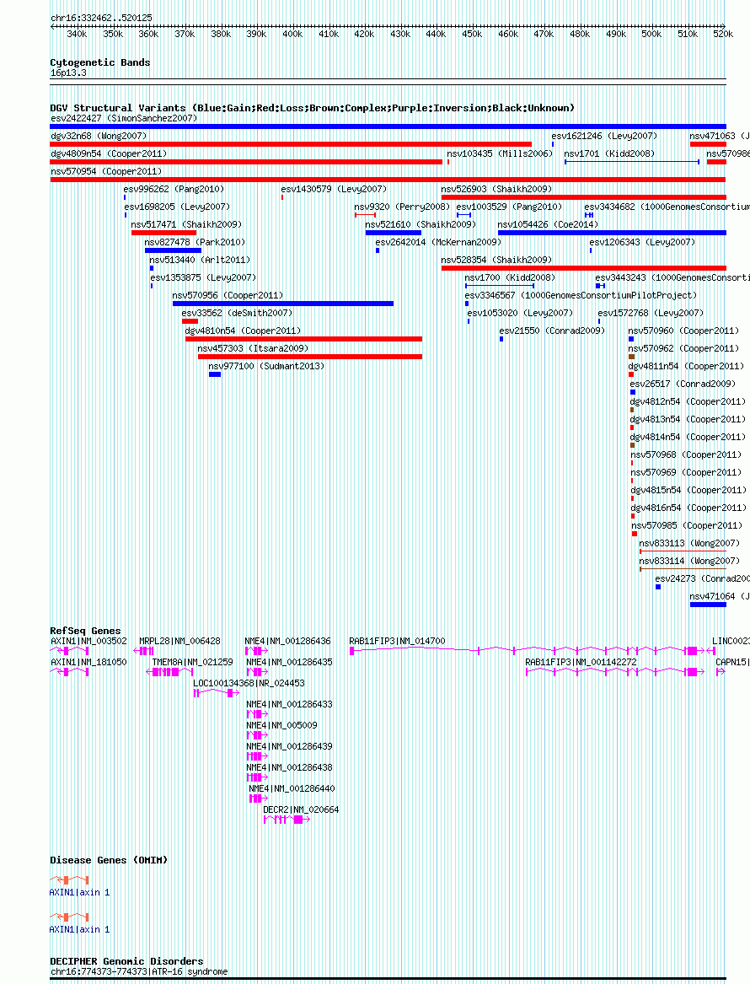Screen dimensions: 750x984
Task: Click the nsv526903 (Shaikh2009) label
Action: [x=496, y=188]
